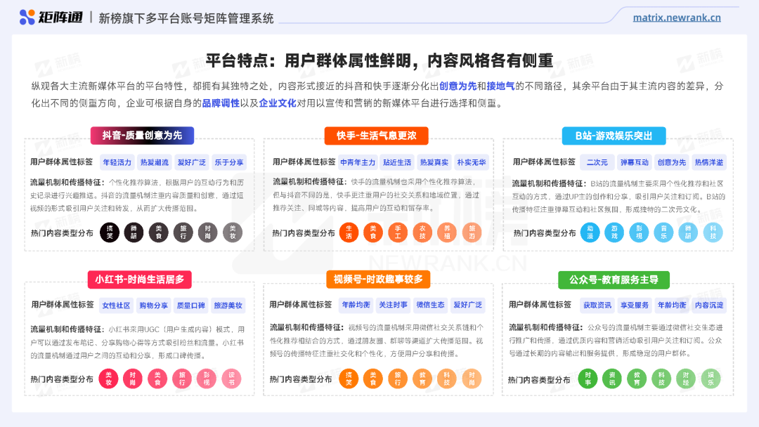Click the highlighted 企业文化 text in the intro
Screen dimensions: 759x427
pos(278,103)
